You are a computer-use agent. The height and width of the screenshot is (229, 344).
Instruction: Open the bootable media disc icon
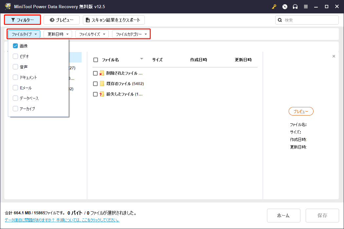click(x=285, y=7)
